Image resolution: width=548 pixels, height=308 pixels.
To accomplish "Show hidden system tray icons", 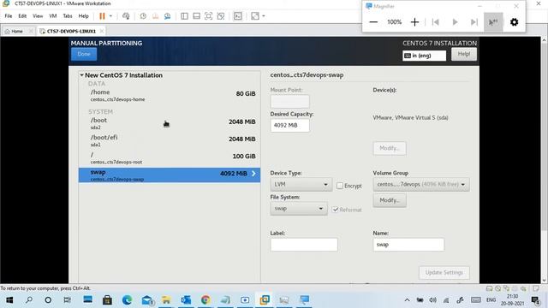I will click(x=408, y=300).
